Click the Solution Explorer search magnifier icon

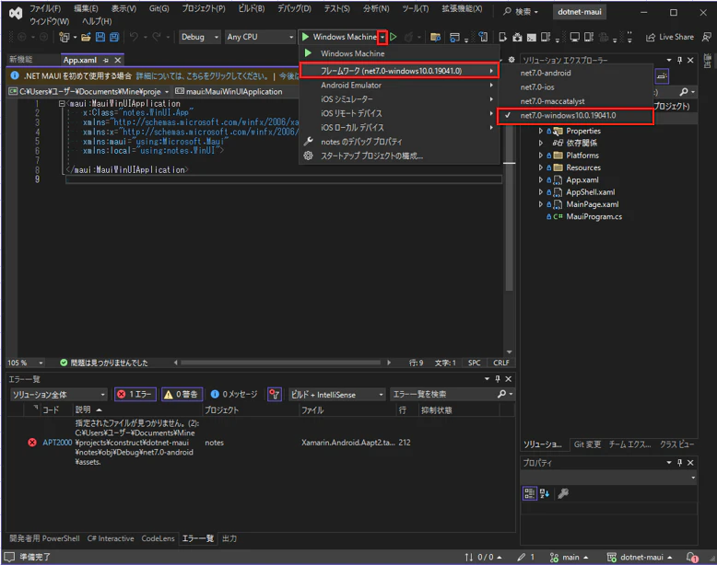point(684,92)
